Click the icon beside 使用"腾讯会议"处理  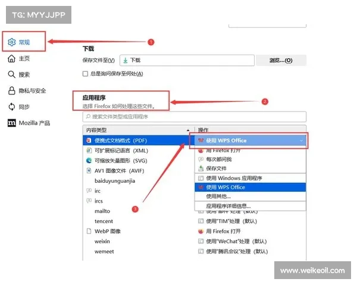[201, 251]
